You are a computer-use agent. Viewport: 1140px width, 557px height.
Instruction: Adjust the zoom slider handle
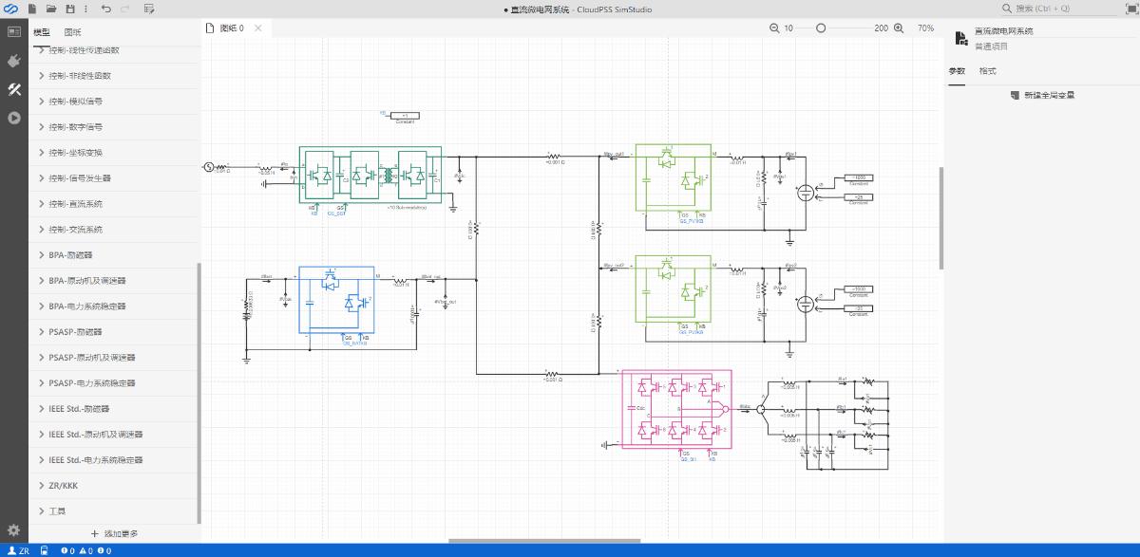point(821,28)
